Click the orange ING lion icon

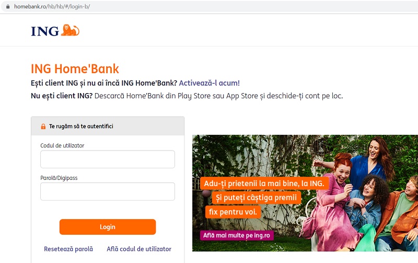(70, 30)
